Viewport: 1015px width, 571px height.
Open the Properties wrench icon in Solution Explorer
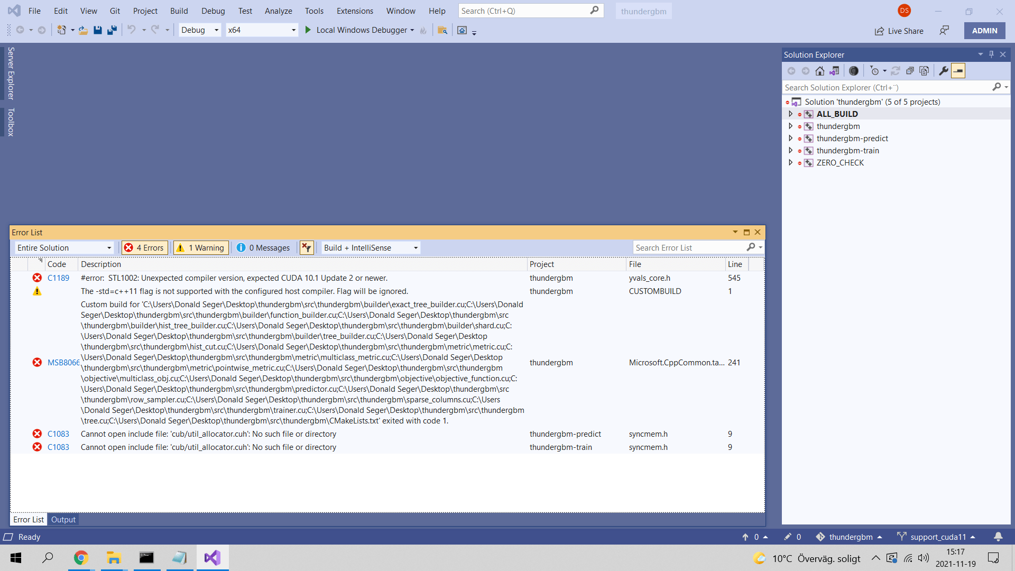[x=943, y=71]
